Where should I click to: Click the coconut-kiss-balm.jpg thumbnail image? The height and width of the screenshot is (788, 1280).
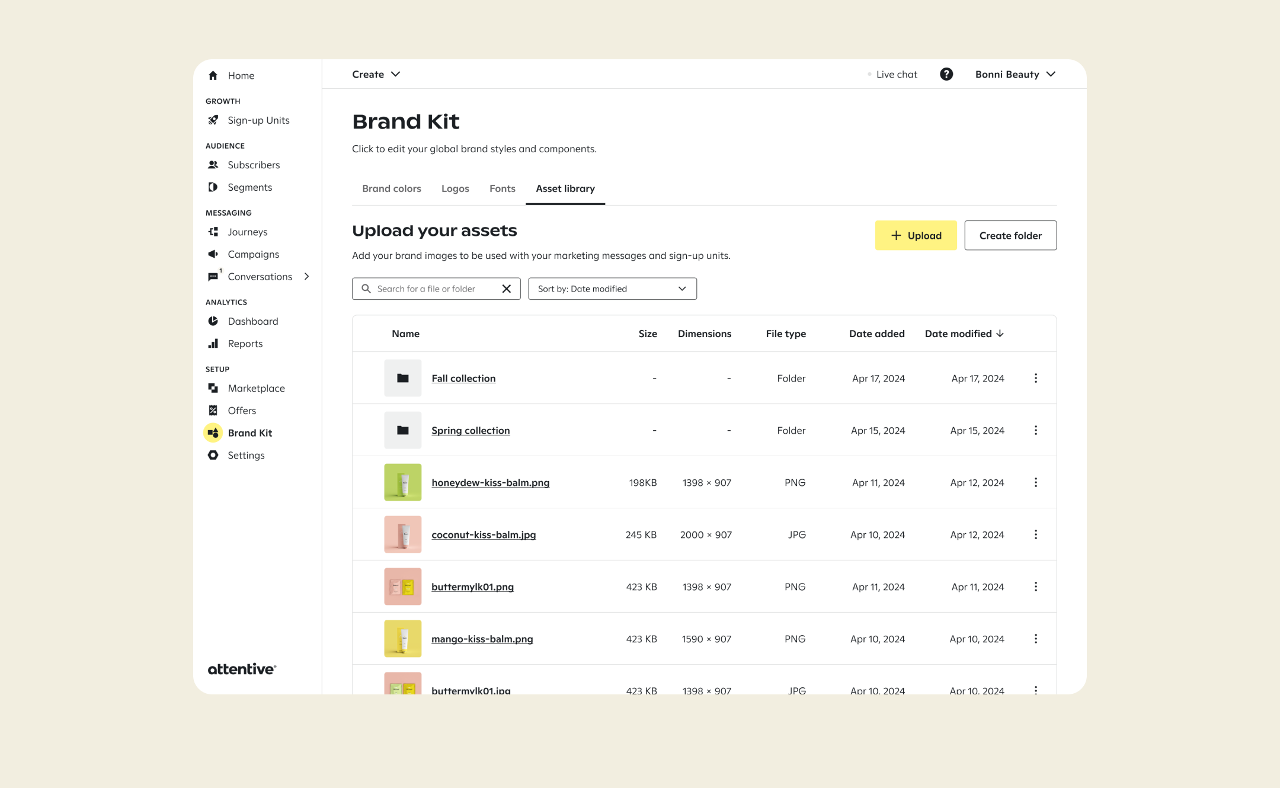click(x=402, y=534)
